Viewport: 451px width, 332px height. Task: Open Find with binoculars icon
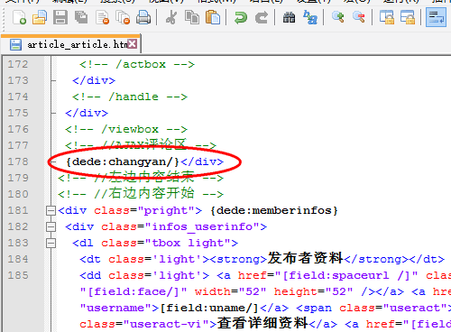[x=289, y=17]
